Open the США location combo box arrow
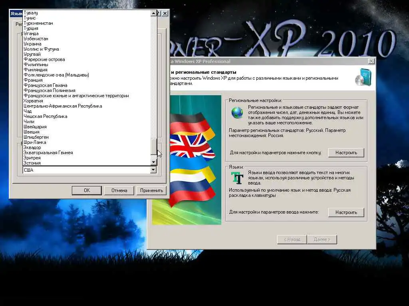The image size is (409, 306). 153,170
